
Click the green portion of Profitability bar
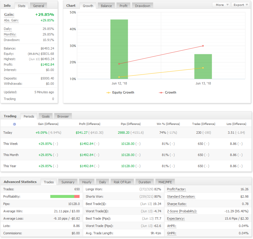[62, 196]
